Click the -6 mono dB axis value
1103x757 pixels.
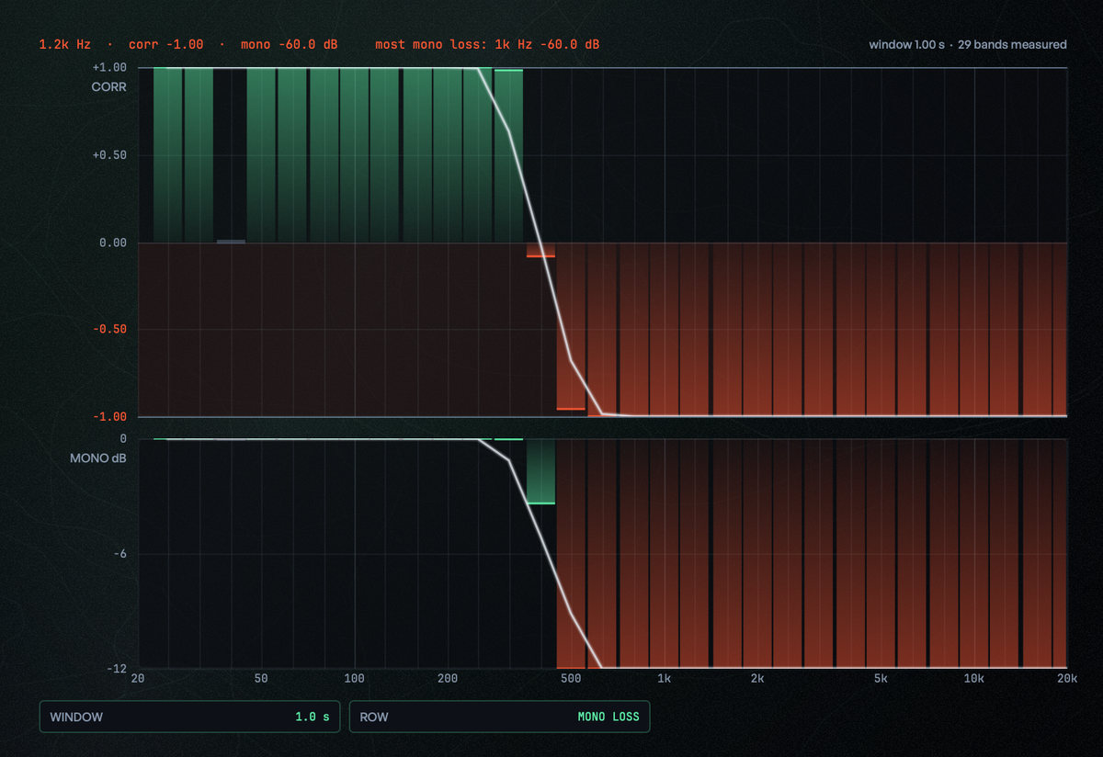(119, 554)
